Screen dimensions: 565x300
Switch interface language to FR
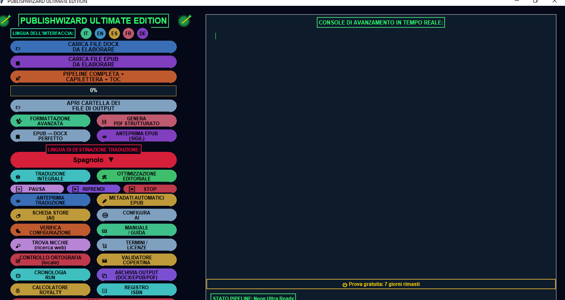[x=128, y=34]
